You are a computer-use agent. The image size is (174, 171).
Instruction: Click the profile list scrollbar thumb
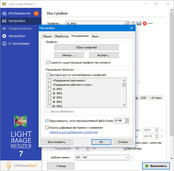[x=124, y=84]
